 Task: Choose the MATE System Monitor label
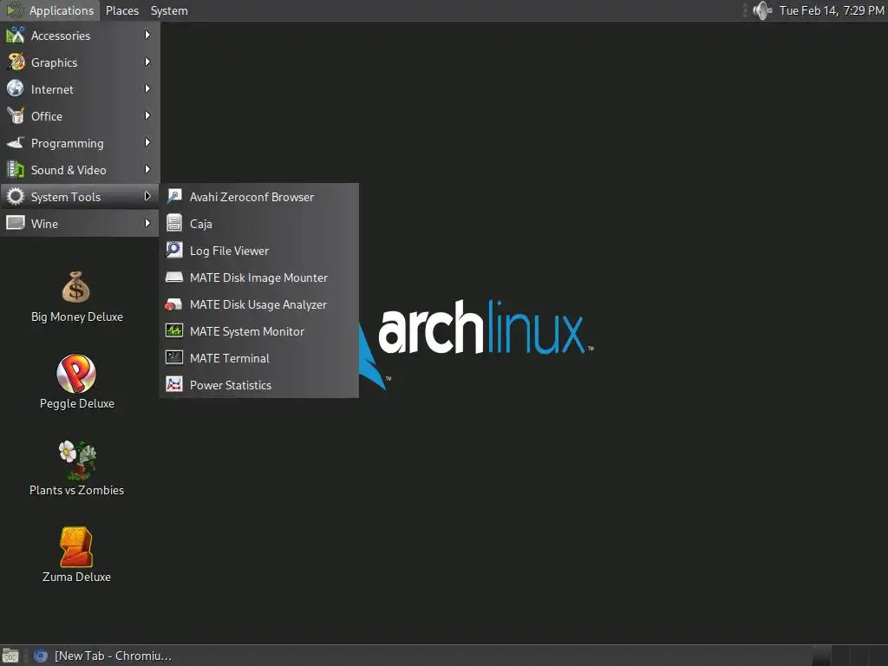[x=247, y=331]
